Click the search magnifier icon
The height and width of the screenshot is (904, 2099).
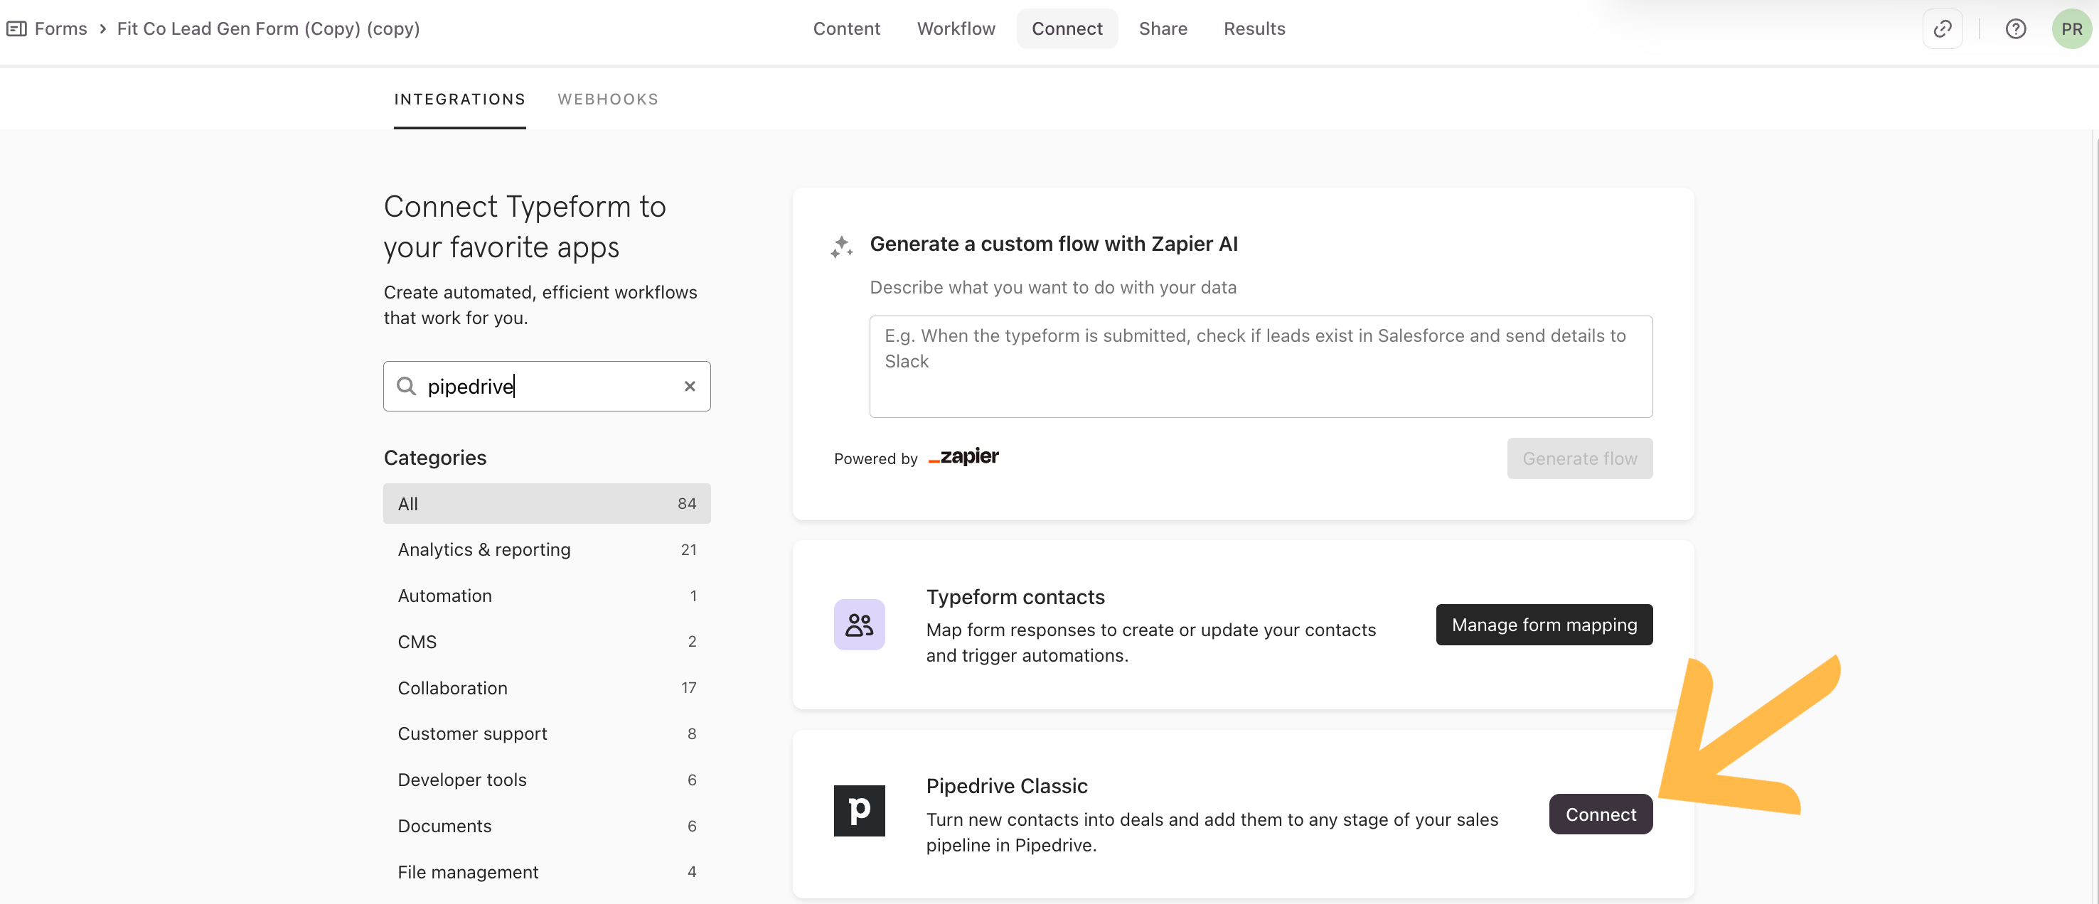coord(406,386)
